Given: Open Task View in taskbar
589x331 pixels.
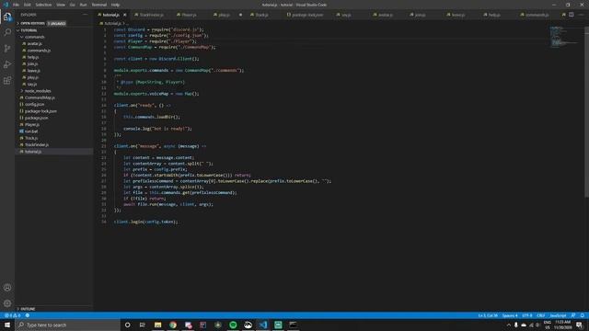Looking at the screenshot, I should point(143,325).
